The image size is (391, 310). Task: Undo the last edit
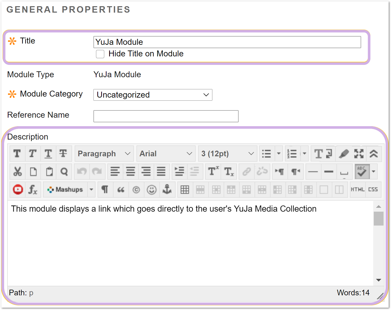pyautogui.click(x=82, y=171)
